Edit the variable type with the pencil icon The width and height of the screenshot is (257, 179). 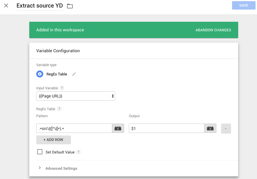tap(74, 74)
